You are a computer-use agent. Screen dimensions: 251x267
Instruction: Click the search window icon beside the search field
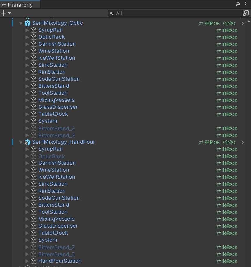pyautogui.click(x=246, y=13)
